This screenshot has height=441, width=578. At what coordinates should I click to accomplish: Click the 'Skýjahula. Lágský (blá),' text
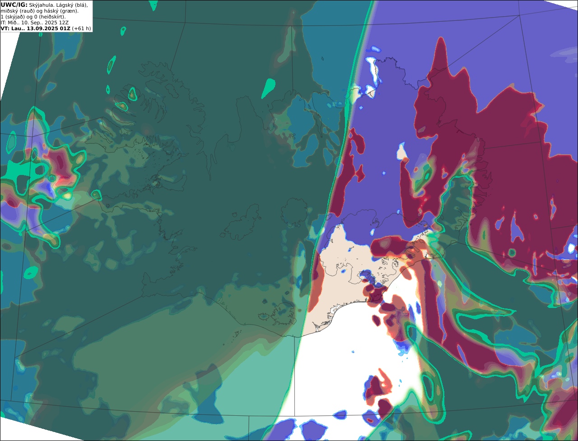click(x=59, y=5)
